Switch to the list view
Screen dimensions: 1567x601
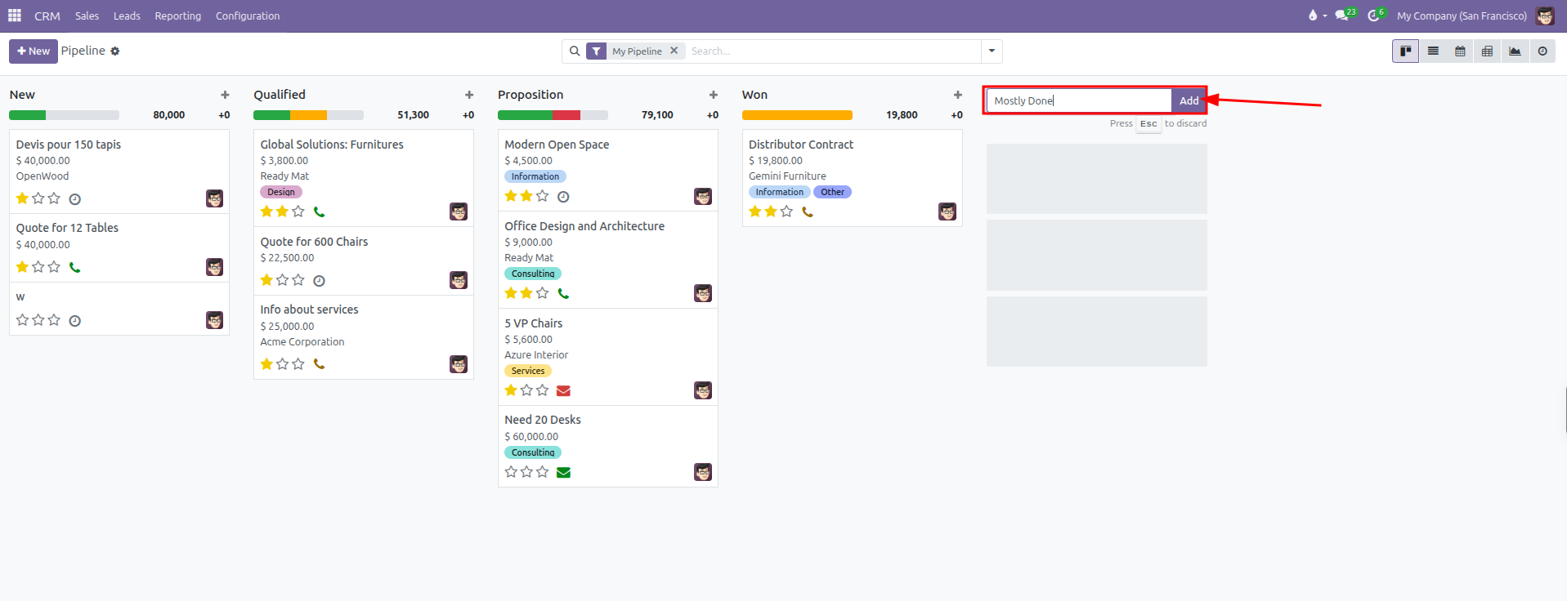1433,51
